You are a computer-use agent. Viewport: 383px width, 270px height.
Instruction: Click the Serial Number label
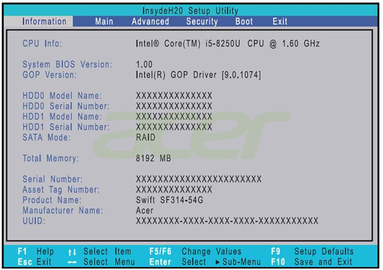click(52, 179)
